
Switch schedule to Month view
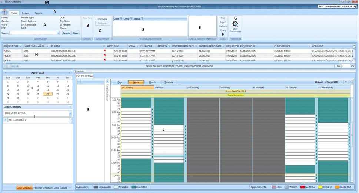(x=152, y=82)
